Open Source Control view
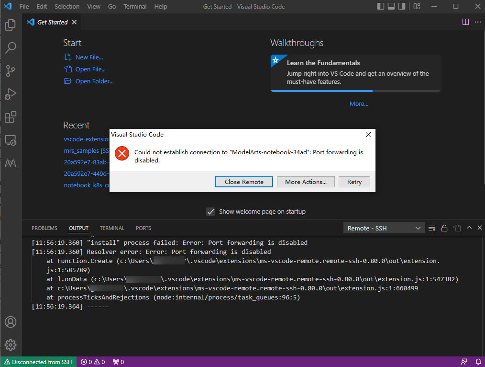Viewport: 485px width, 367px height. 11,71
